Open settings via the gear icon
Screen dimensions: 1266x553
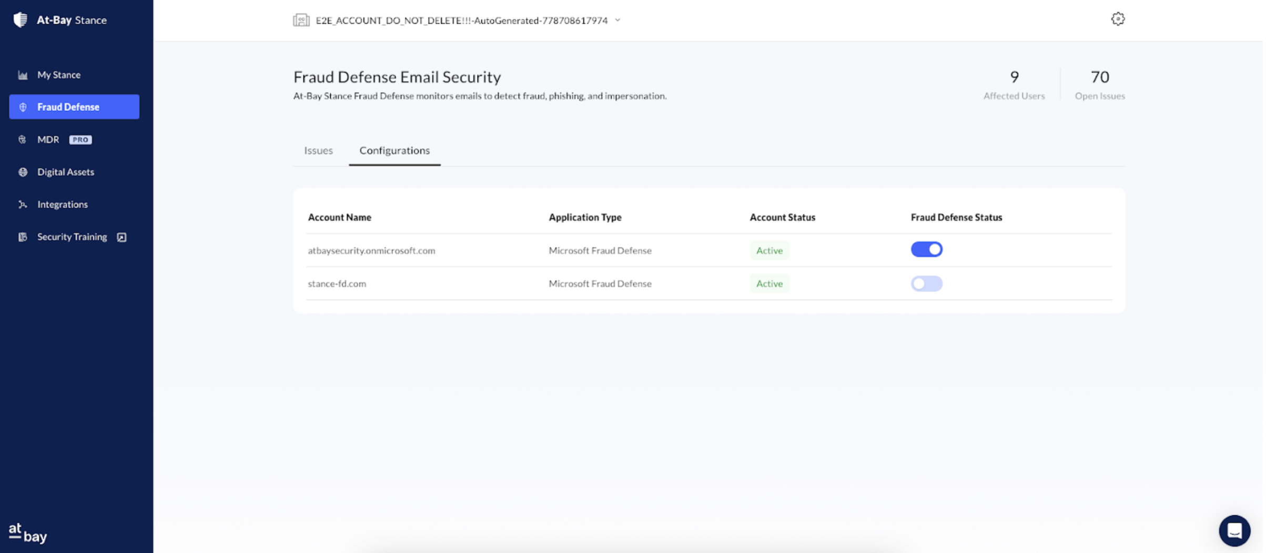(1117, 19)
